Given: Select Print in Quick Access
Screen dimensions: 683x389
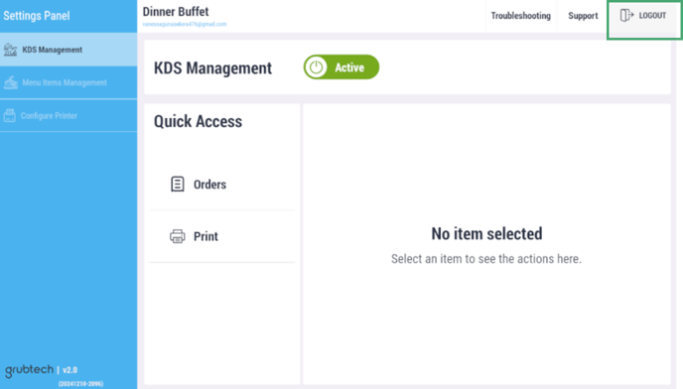Looking at the screenshot, I should pos(222,236).
